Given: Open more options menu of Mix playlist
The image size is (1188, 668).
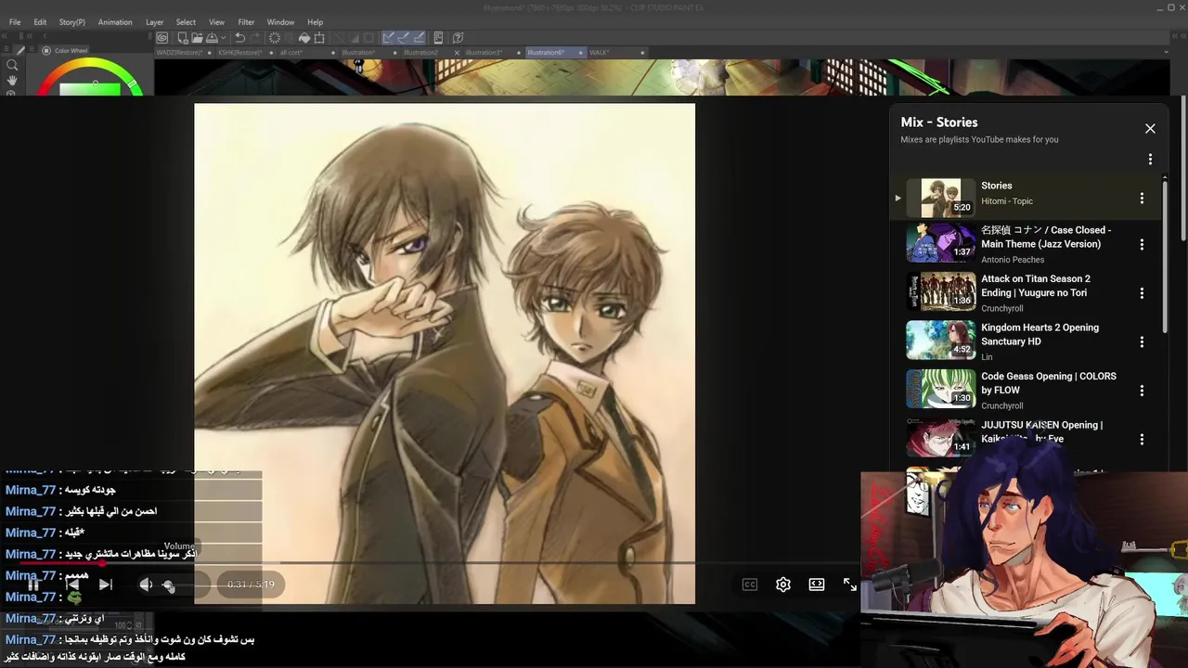Looking at the screenshot, I should click(x=1150, y=160).
